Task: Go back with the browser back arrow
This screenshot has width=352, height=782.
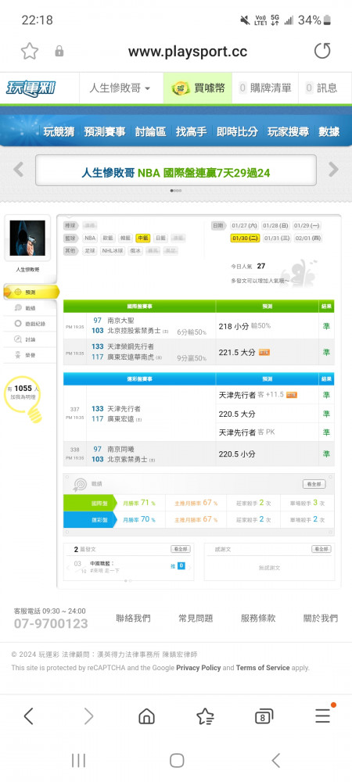Action: 28,716
